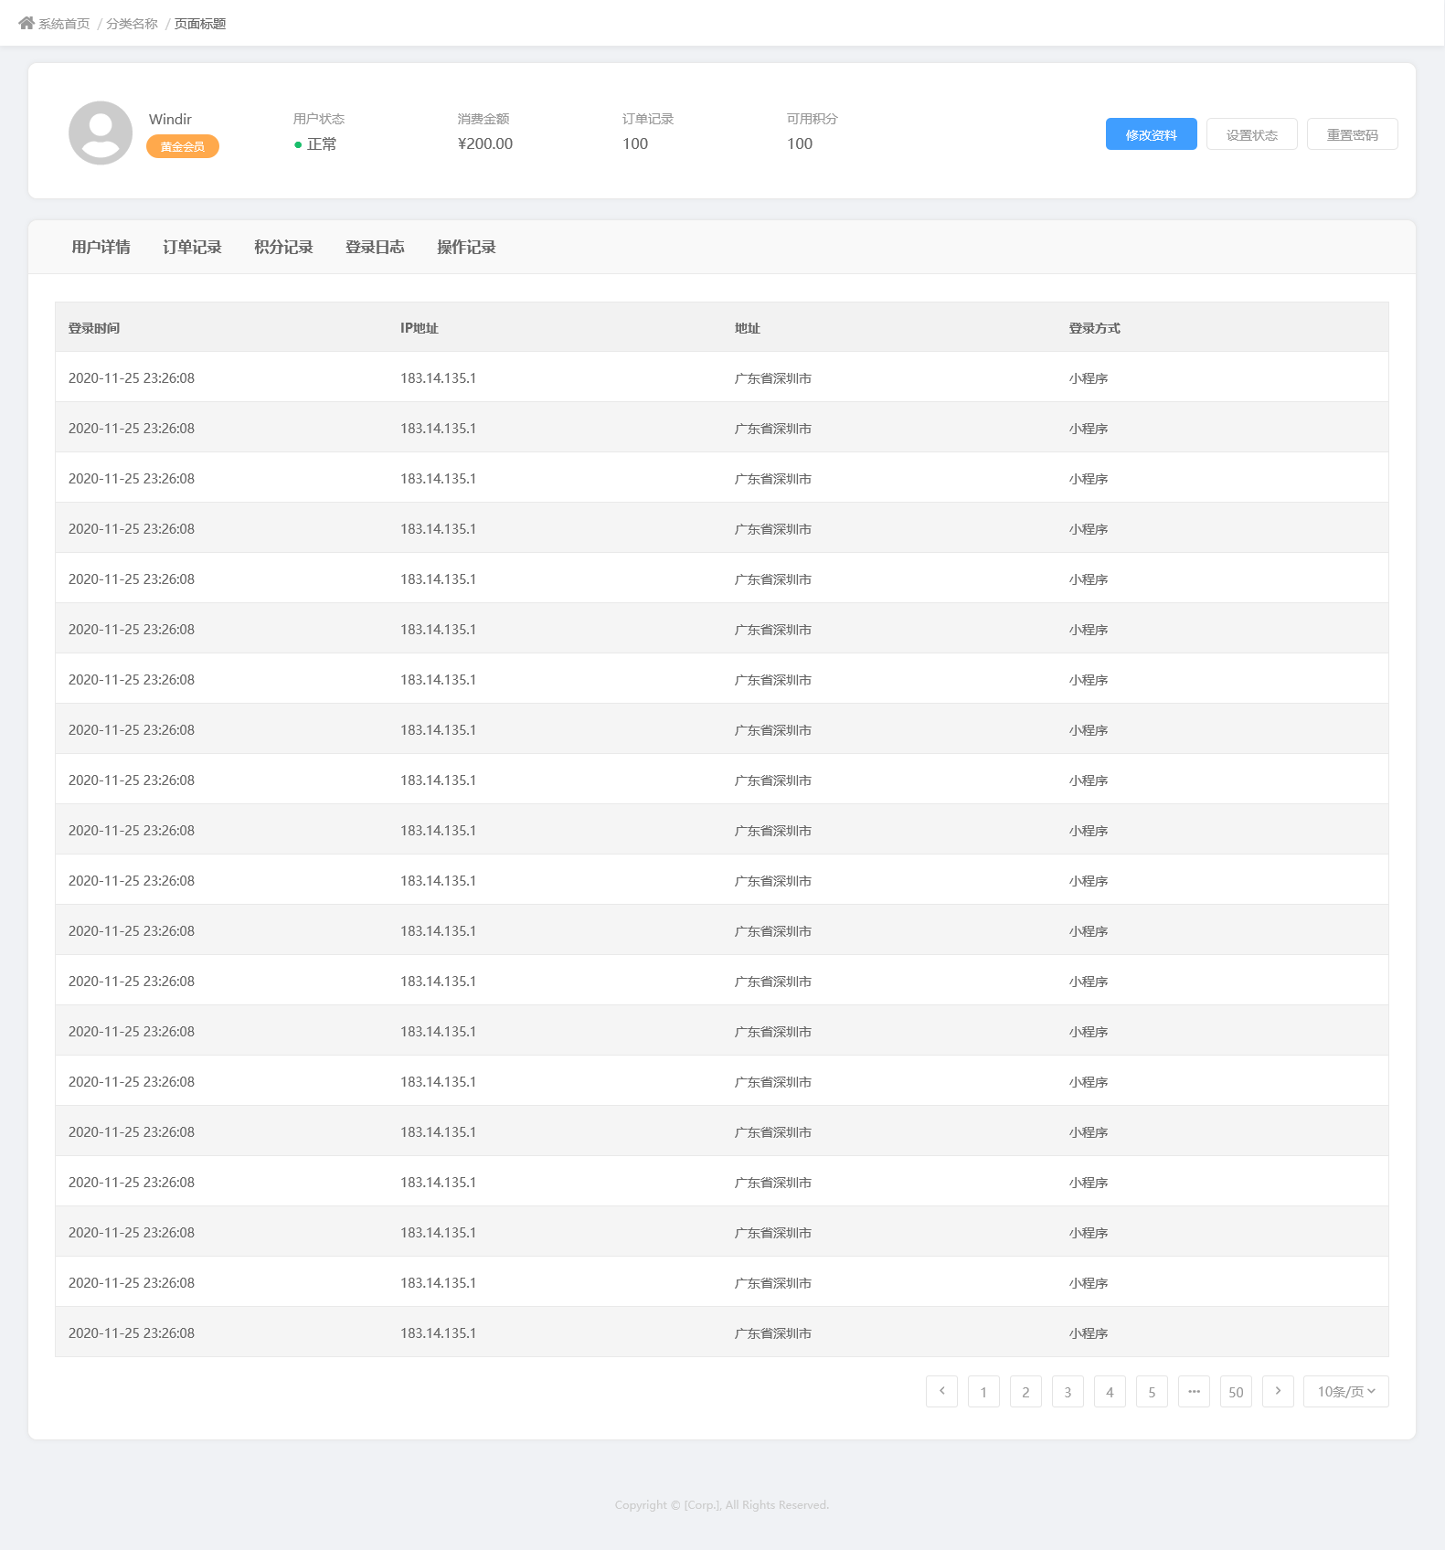Switch to 用户详情 tab

click(x=101, y=247)
